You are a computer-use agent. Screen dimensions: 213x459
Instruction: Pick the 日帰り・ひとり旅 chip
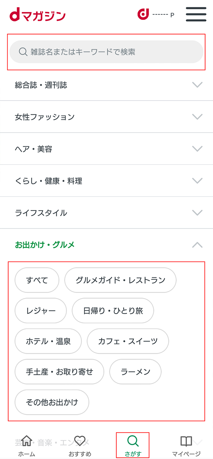coord(113,311)
